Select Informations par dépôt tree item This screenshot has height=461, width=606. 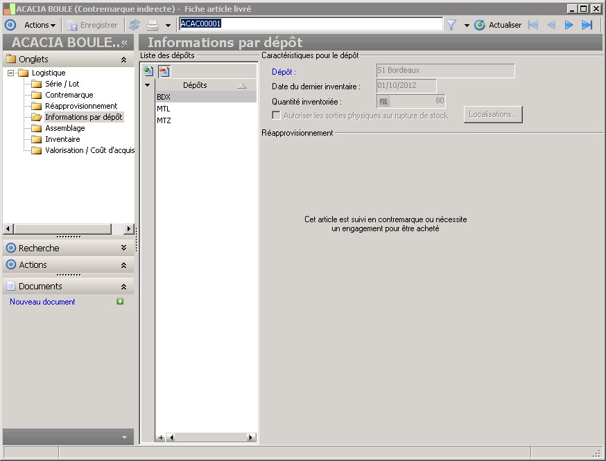(x=83, y=117)
